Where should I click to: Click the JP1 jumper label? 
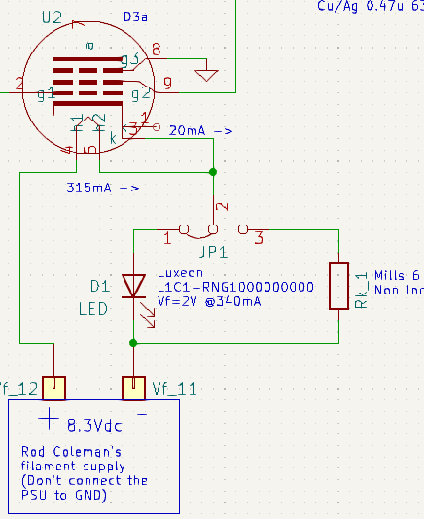214,253
